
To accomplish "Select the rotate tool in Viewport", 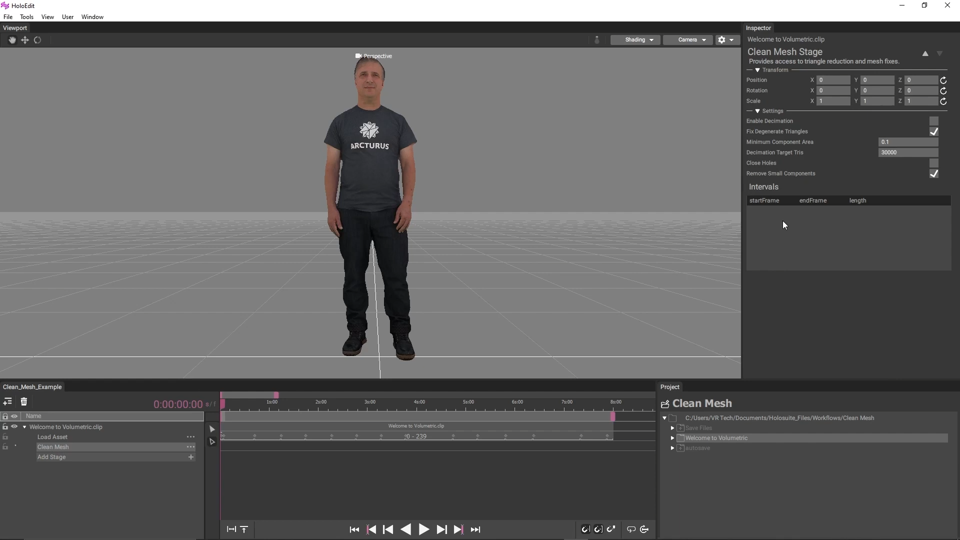I will [x=37, y=40].
